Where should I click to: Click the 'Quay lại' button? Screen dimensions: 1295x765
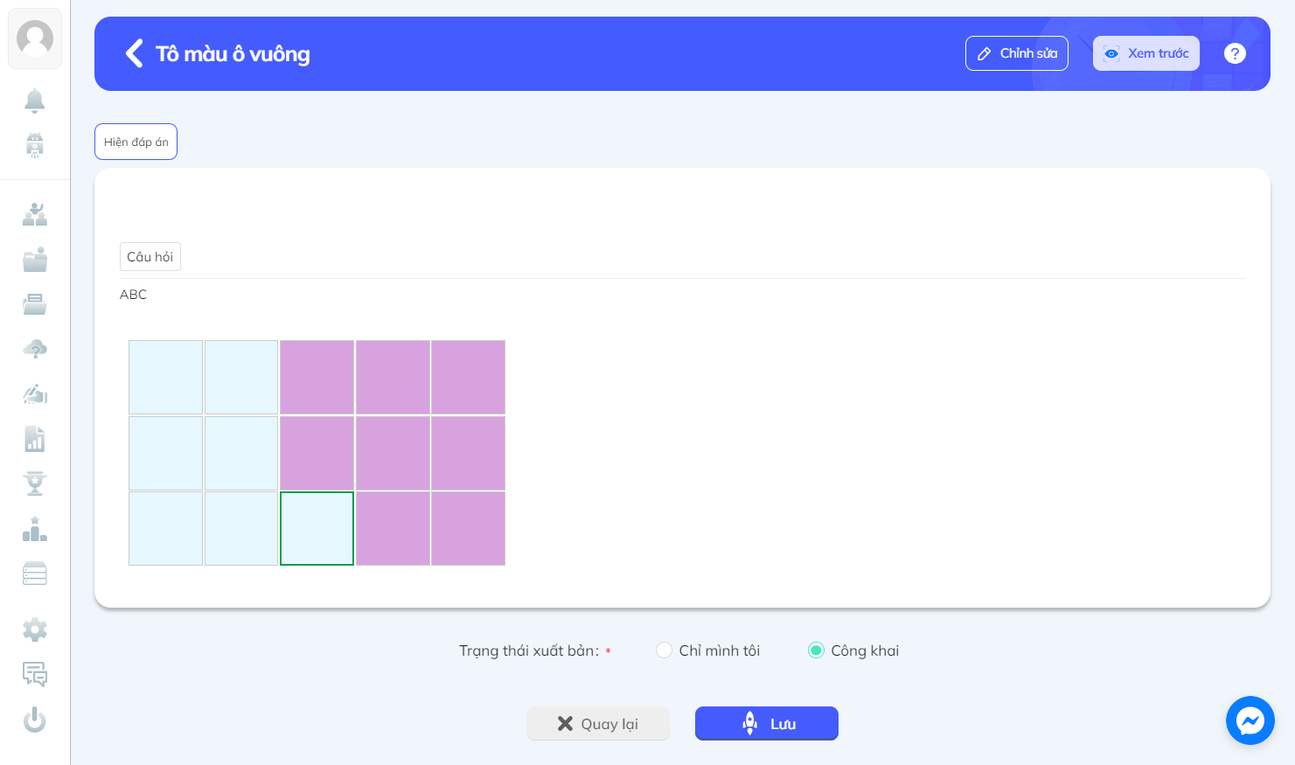tap(598, 724)
